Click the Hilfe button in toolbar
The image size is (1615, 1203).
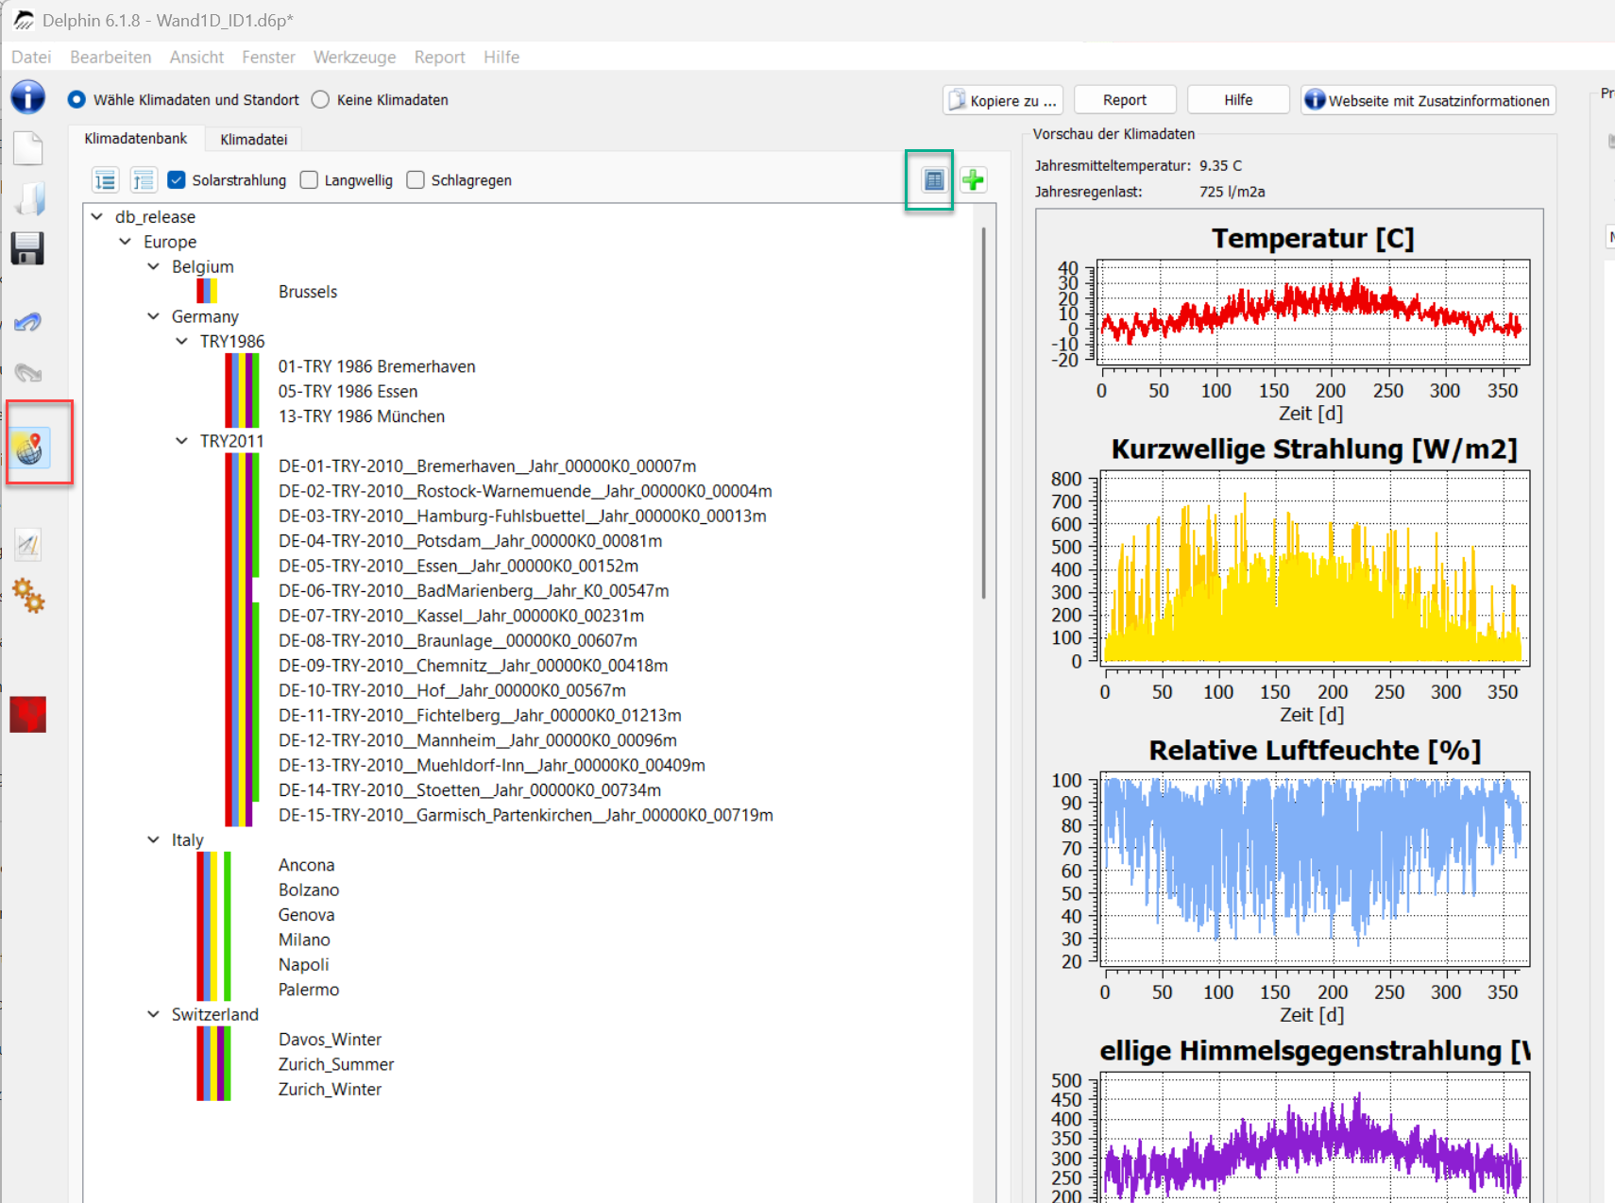pyautogui.click(x=1238, y=100)
